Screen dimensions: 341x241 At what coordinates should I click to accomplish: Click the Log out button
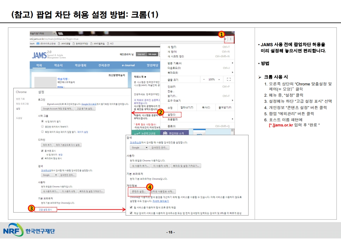[141, 54]
